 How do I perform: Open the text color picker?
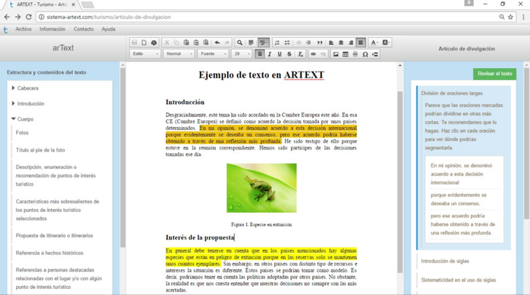coord(374,43)
